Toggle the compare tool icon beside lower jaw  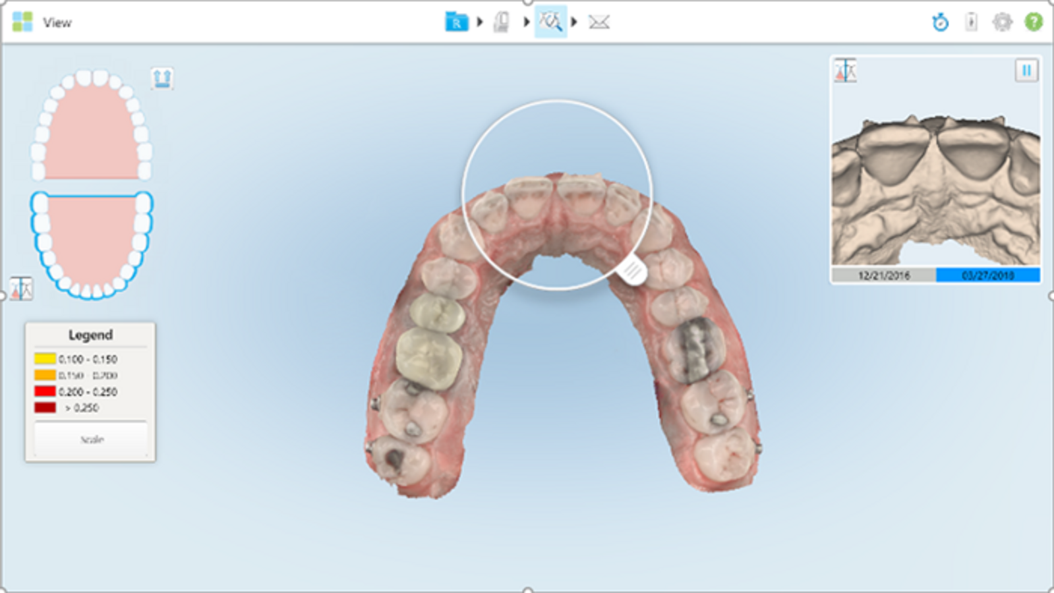(21, 289)
